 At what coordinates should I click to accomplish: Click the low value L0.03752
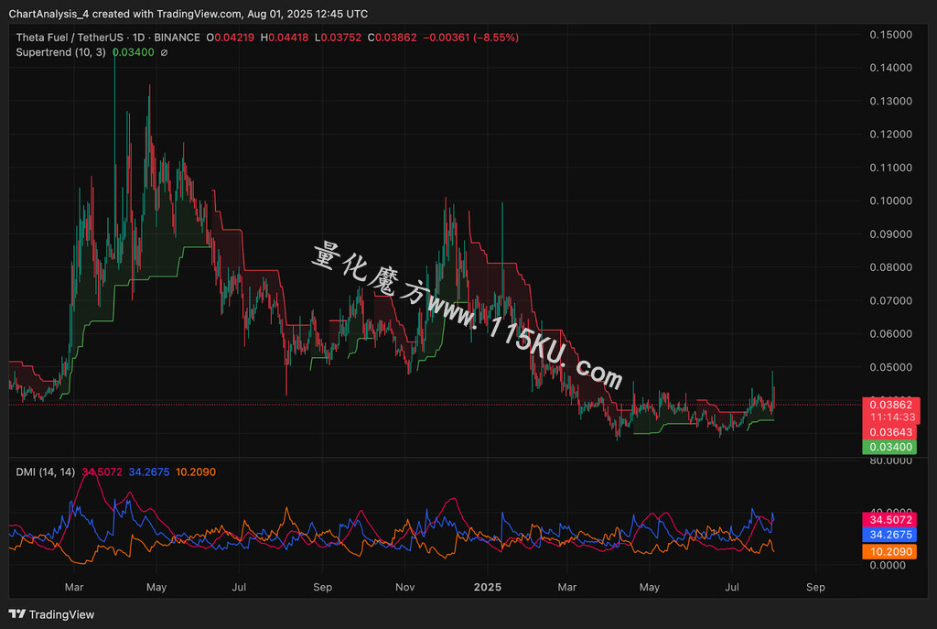[339, 37]
